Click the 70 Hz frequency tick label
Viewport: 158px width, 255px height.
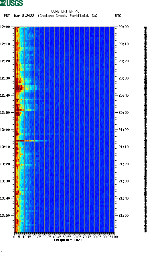coord(84,237)
